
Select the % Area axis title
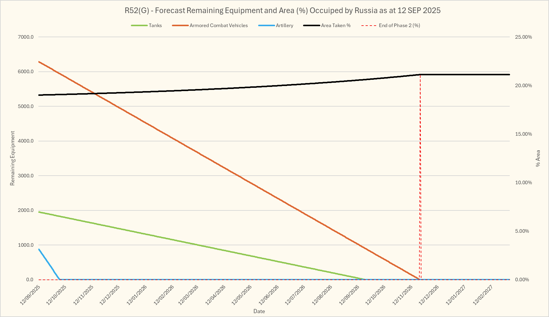click(x=538, y=158)
